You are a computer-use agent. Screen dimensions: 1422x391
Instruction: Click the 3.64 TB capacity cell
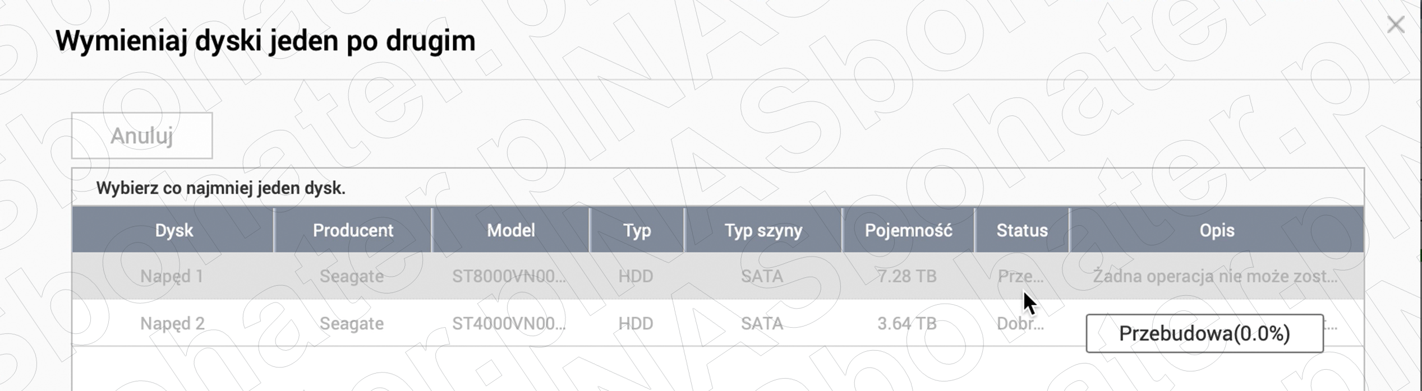[x=907, y=323]
